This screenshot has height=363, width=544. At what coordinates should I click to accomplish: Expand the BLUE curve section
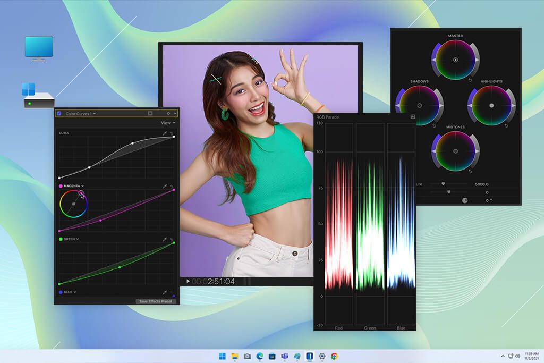click(x=75, y=292)
